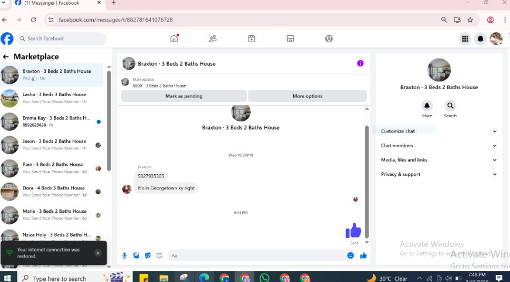Open the Lasha 3 Beds 3 Baths House chat
The width and height of the screenshot is (510, 282).
(x=52, y=98)
